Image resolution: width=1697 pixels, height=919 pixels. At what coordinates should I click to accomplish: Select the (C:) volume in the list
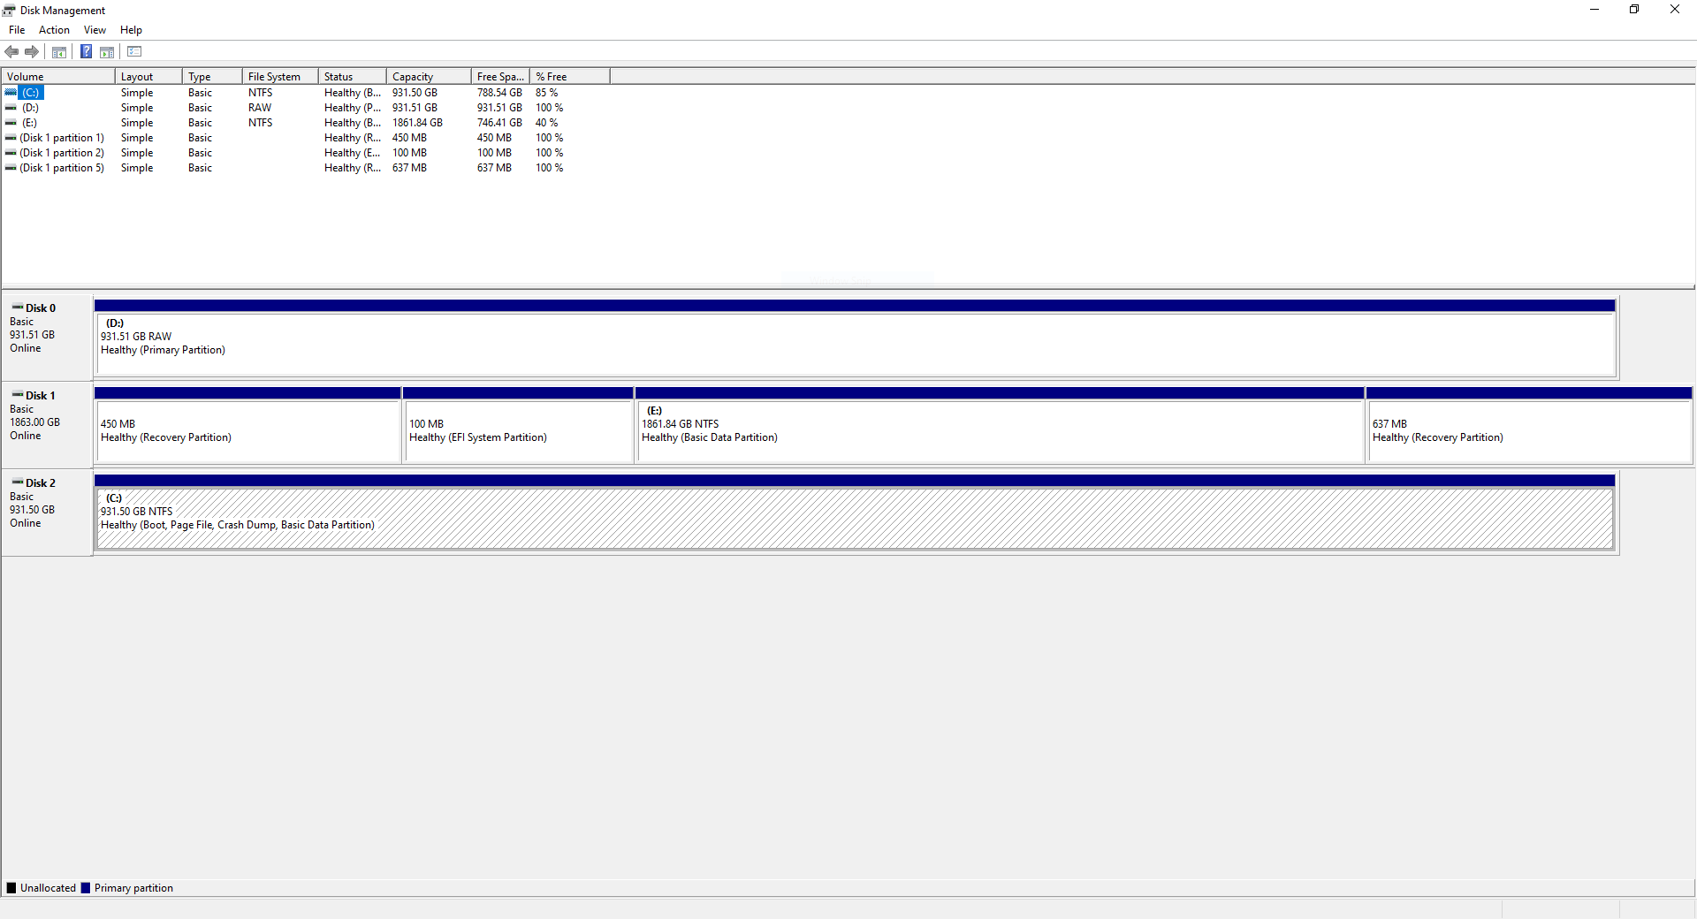(31, 93)
